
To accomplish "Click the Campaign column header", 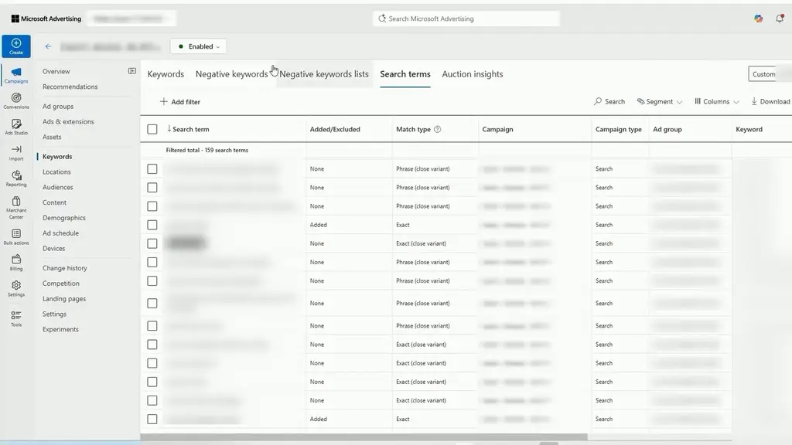I will coord(497,129).
